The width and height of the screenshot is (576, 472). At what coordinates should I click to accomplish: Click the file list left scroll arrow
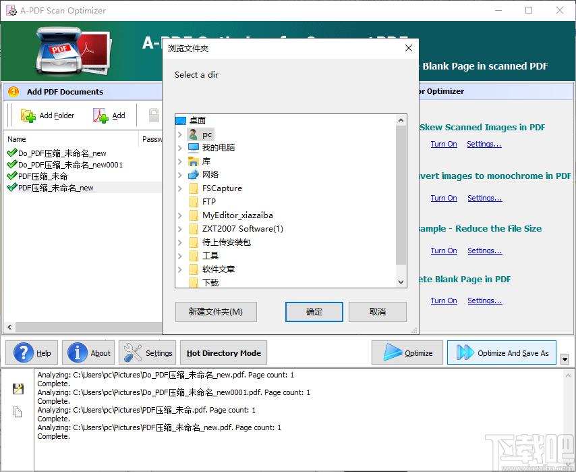coord(9,327)
